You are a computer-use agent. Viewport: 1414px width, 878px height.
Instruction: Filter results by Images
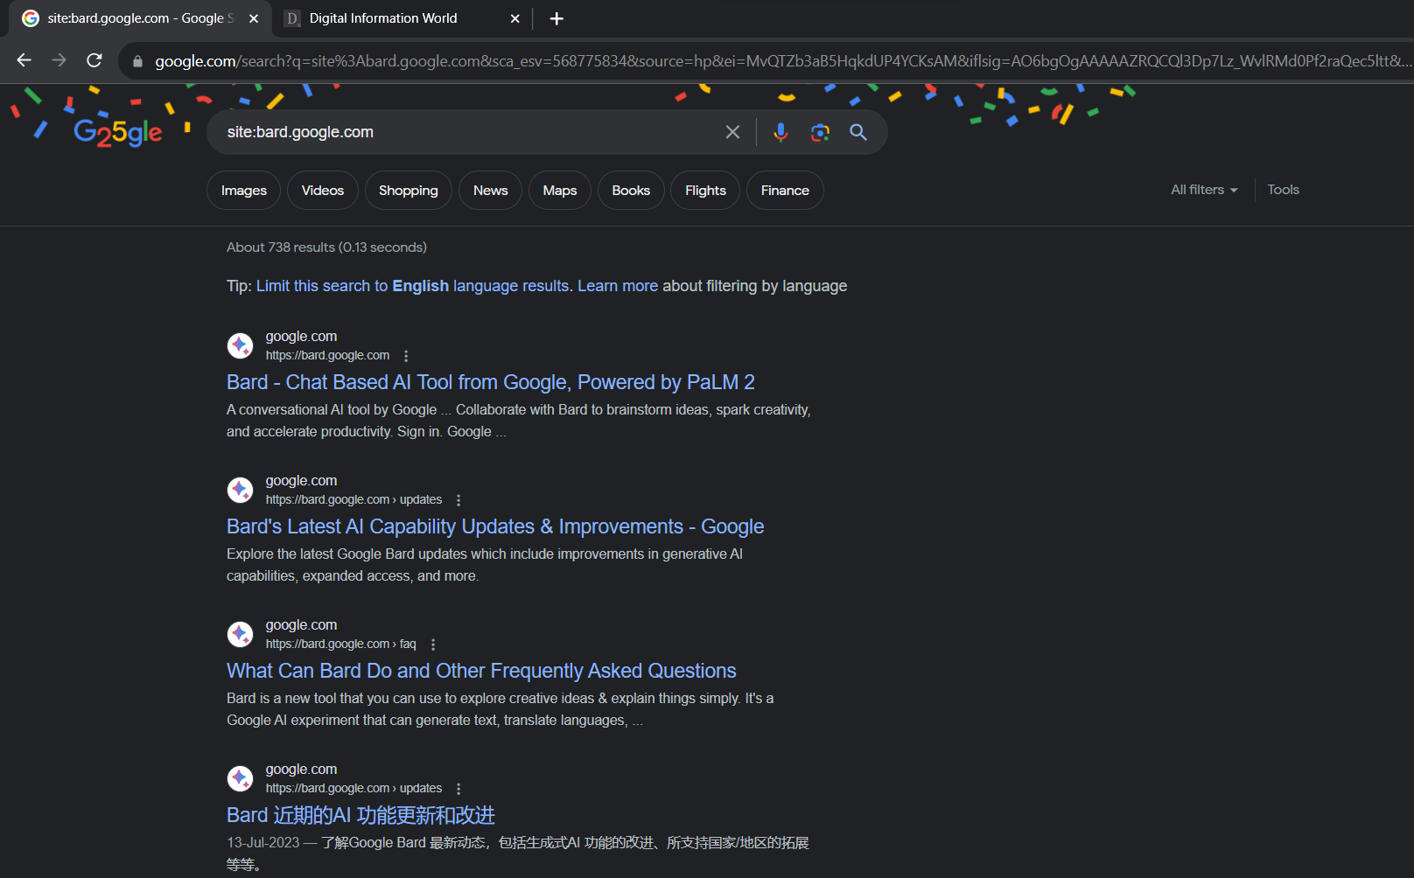coord(244,191)
